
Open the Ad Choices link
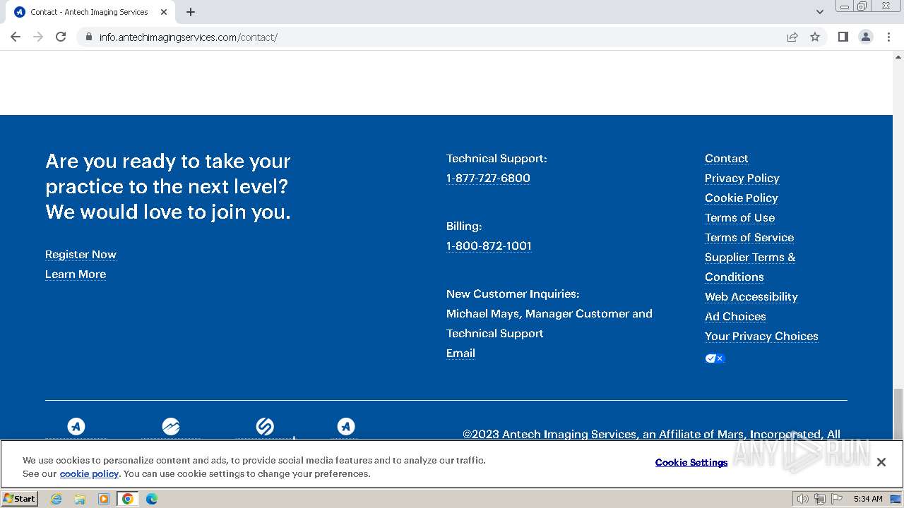(x=735, y=317)
